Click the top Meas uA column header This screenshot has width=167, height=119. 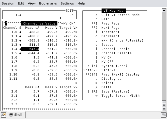click(32, 28)
